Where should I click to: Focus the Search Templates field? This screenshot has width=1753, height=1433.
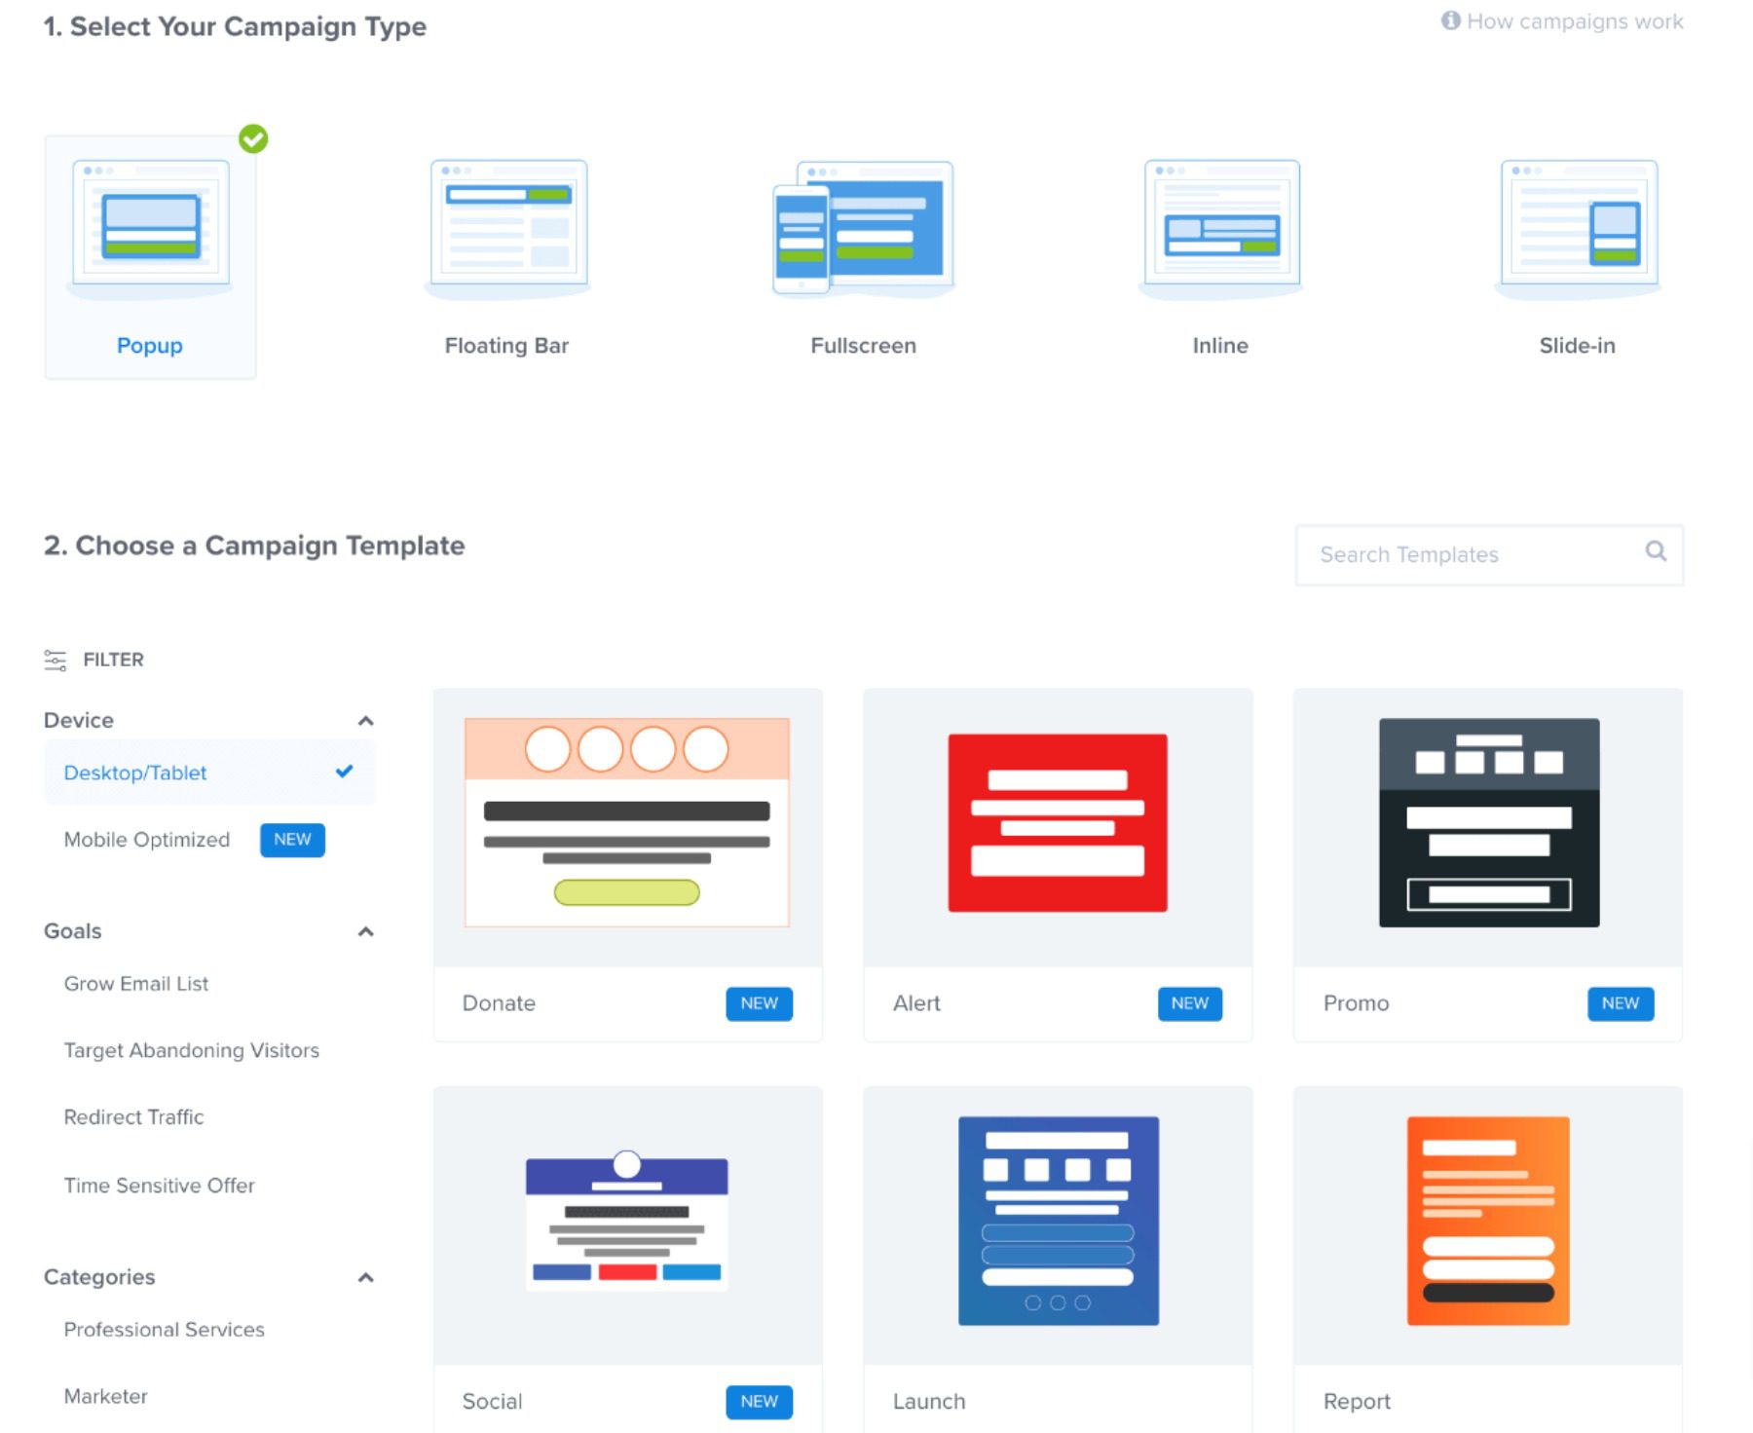[1489, 555]
